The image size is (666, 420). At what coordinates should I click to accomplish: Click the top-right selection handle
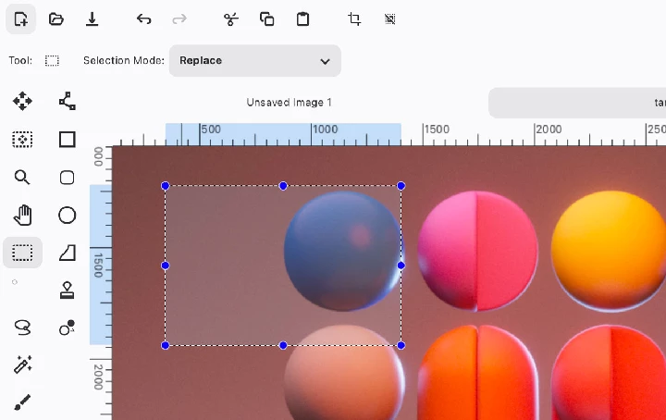tap(401, 186)
